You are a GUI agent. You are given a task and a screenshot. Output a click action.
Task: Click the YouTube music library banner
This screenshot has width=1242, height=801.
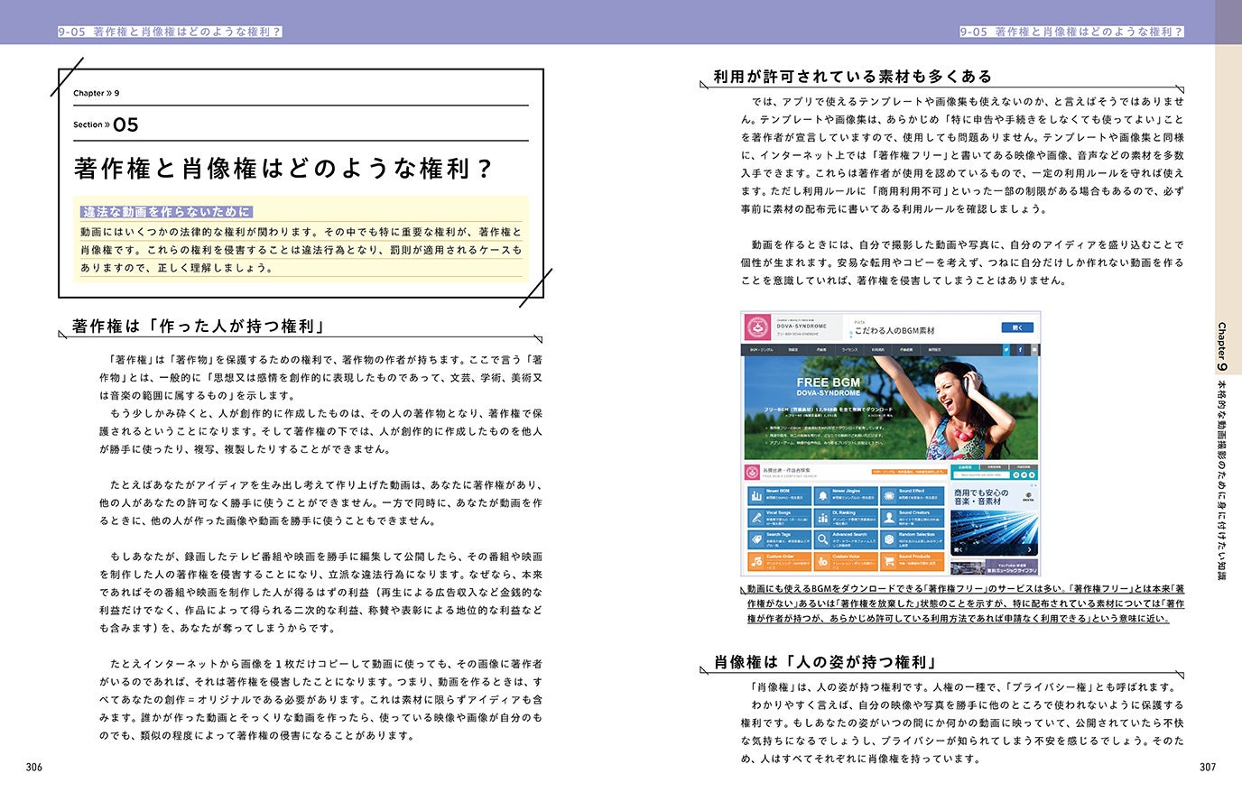tap(993, 566)
